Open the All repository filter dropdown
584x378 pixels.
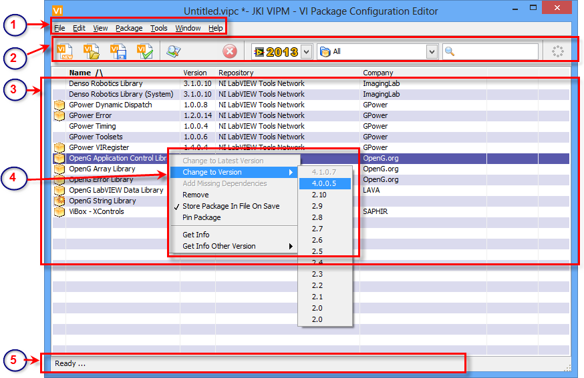431,51
